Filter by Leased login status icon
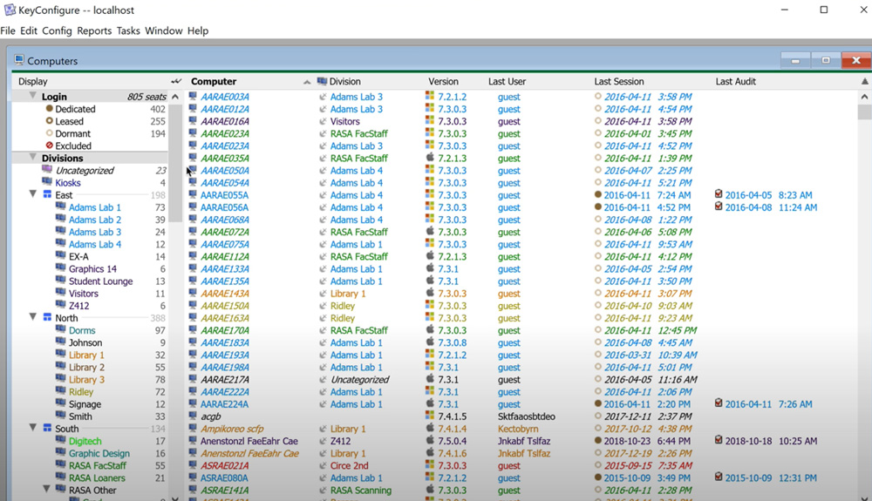872x501 pixels. coord(50,121)
